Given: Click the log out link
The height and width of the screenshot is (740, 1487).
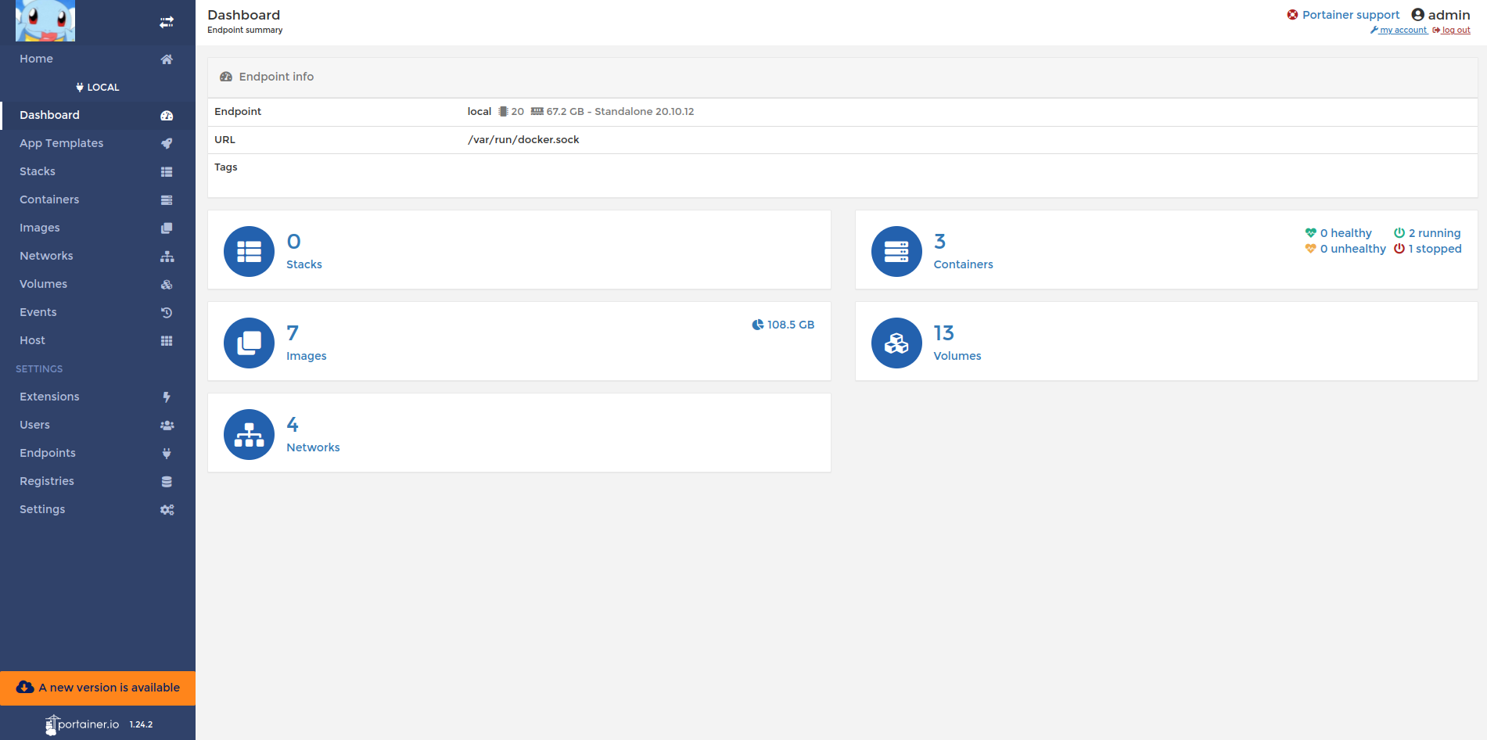Looking at the screenshot, I should tap(1455, 31).
